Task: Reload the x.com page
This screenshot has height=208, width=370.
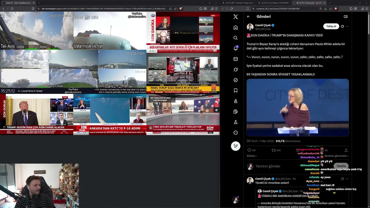Action: click(x=232, y=9)
